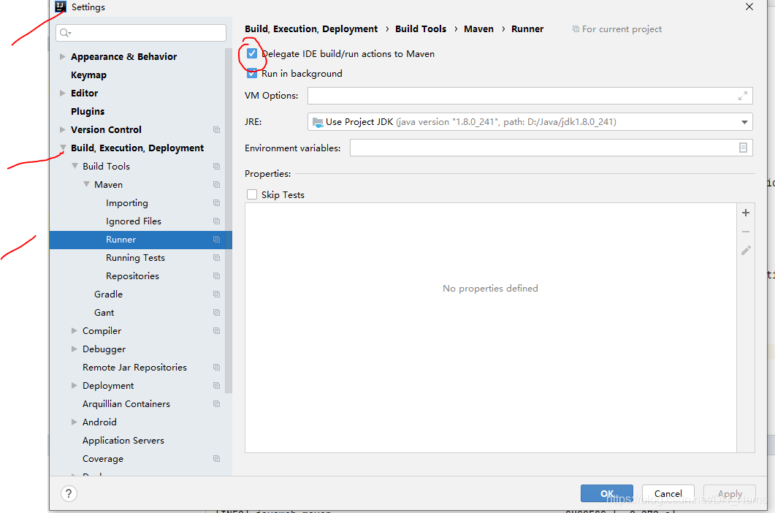Confirm settings with OK button

click(x=607, y=494)
